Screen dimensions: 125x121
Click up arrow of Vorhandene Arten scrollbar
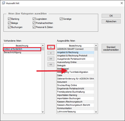[x=43, y=45]
